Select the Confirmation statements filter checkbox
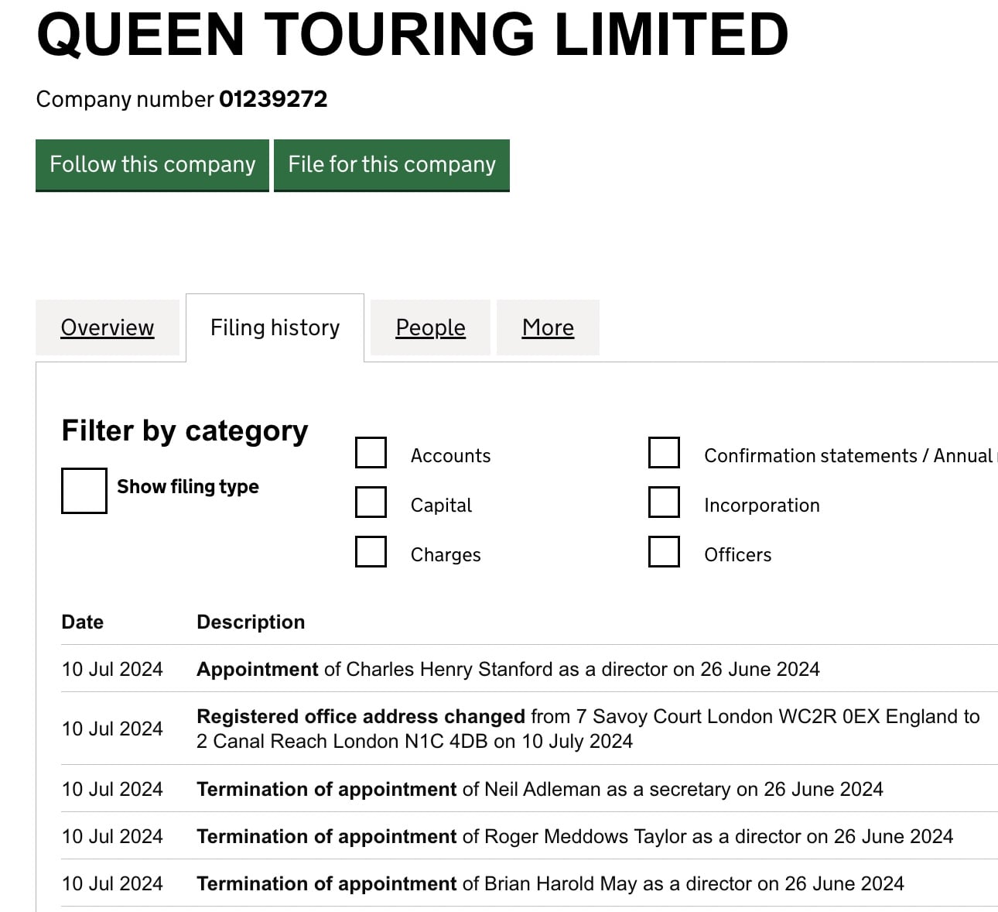This screenshot has width=998, height=912. pos(664,453)
